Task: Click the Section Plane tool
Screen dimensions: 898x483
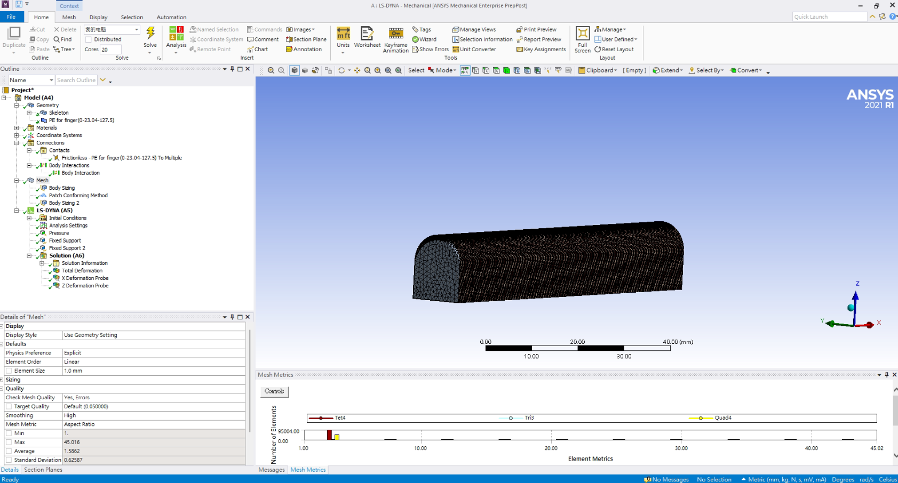Action: click(306, 39)
